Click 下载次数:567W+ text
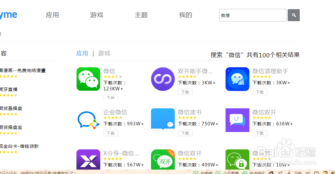This screenshot has width=335, height=174. click(124, 165)
